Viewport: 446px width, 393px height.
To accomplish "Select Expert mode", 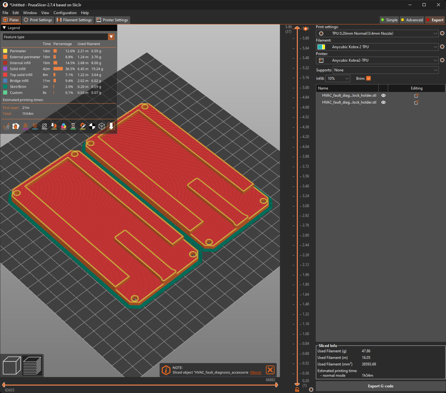I will 435,20.
